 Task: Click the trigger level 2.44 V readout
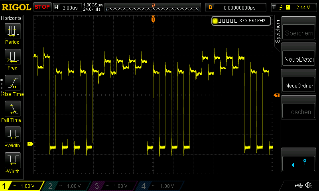pos(303,8)
